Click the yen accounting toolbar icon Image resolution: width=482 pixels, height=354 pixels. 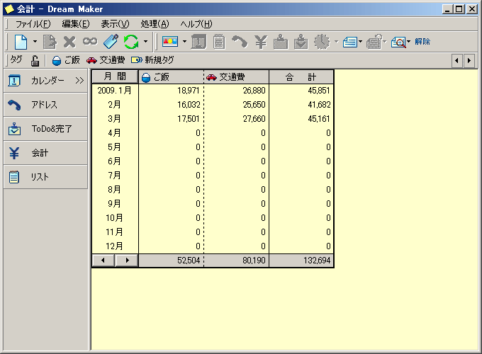tap(261, 42)
